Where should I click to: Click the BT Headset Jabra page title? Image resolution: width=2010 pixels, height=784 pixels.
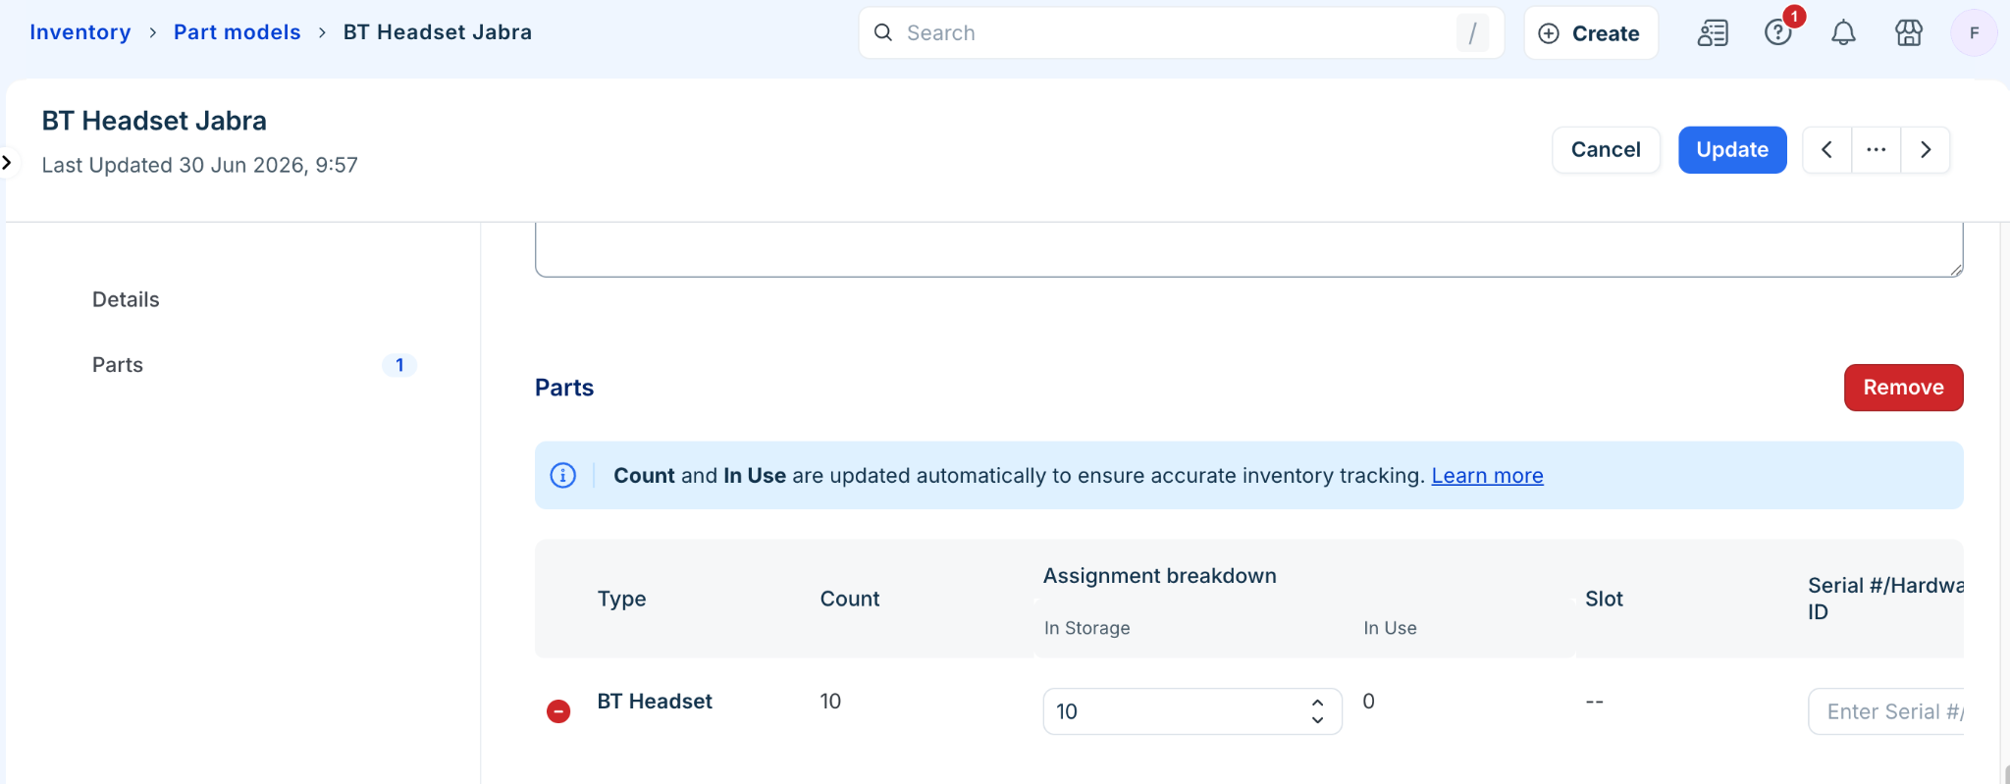154,121
